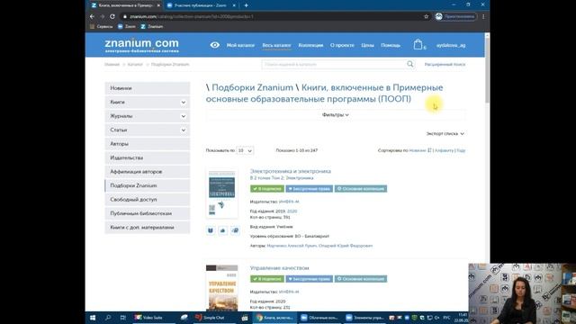Select Подборки Znanium in the sidebar
This screenshot has height=324, width=576.
[148, 186]
